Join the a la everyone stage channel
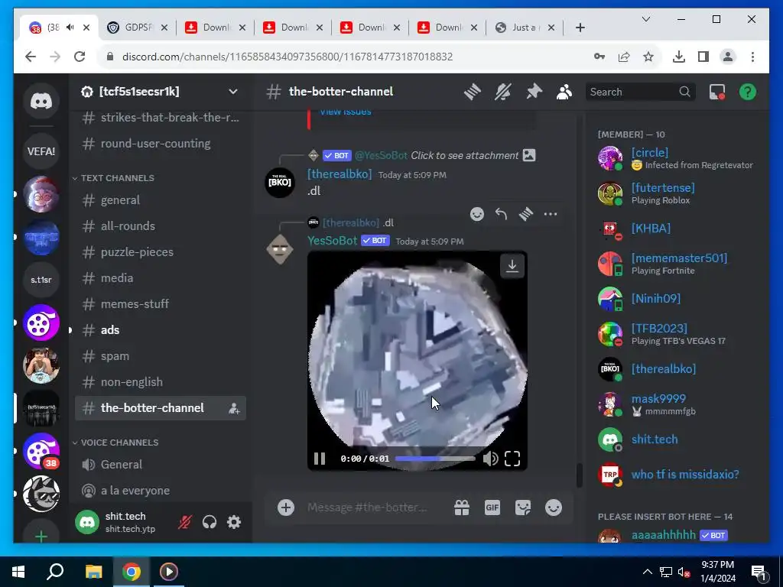Image resolution: width=783 pixels, height=587 pixels. (x=160, y=491)
